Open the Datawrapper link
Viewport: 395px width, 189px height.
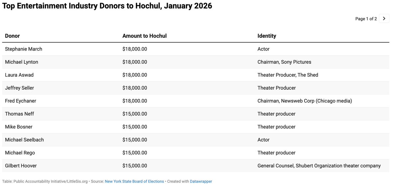tap(201, 181)
